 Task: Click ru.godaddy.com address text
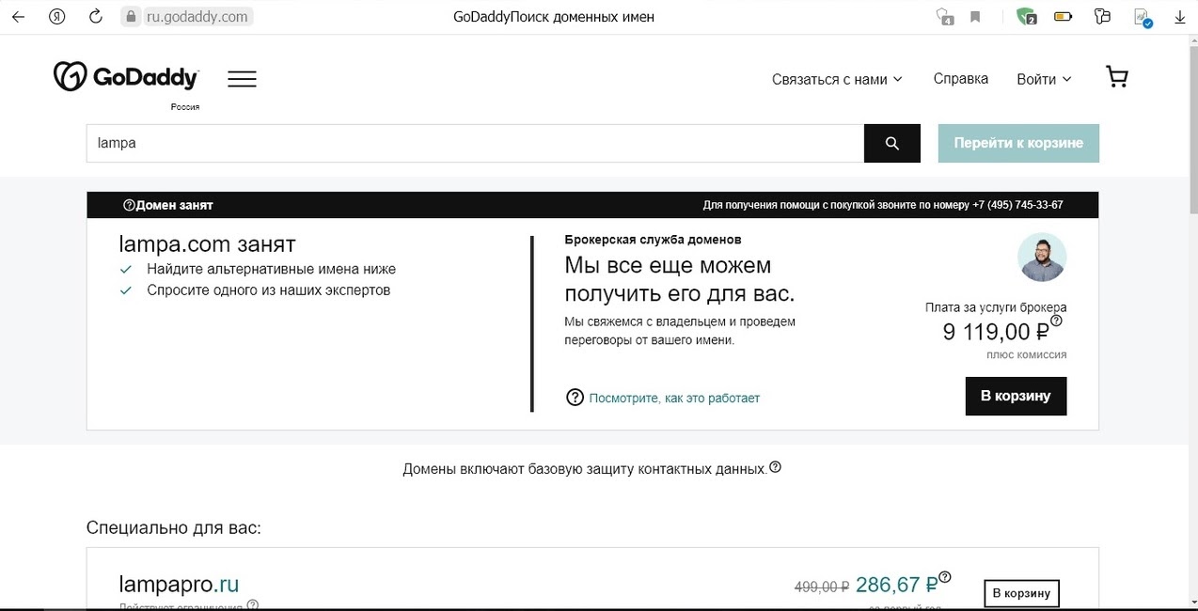tap(197, 17)
